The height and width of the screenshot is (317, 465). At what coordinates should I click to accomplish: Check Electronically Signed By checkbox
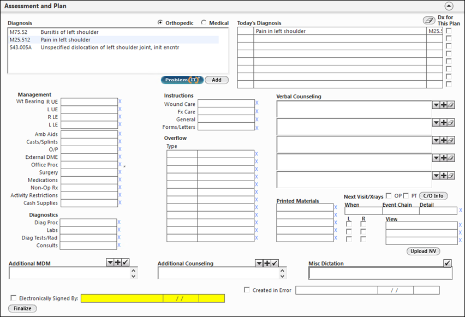coord(13,298)
